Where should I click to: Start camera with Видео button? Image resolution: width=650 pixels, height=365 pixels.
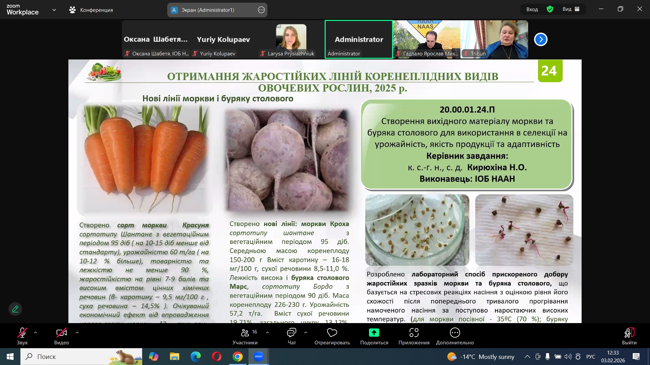(x=61, y=333)
